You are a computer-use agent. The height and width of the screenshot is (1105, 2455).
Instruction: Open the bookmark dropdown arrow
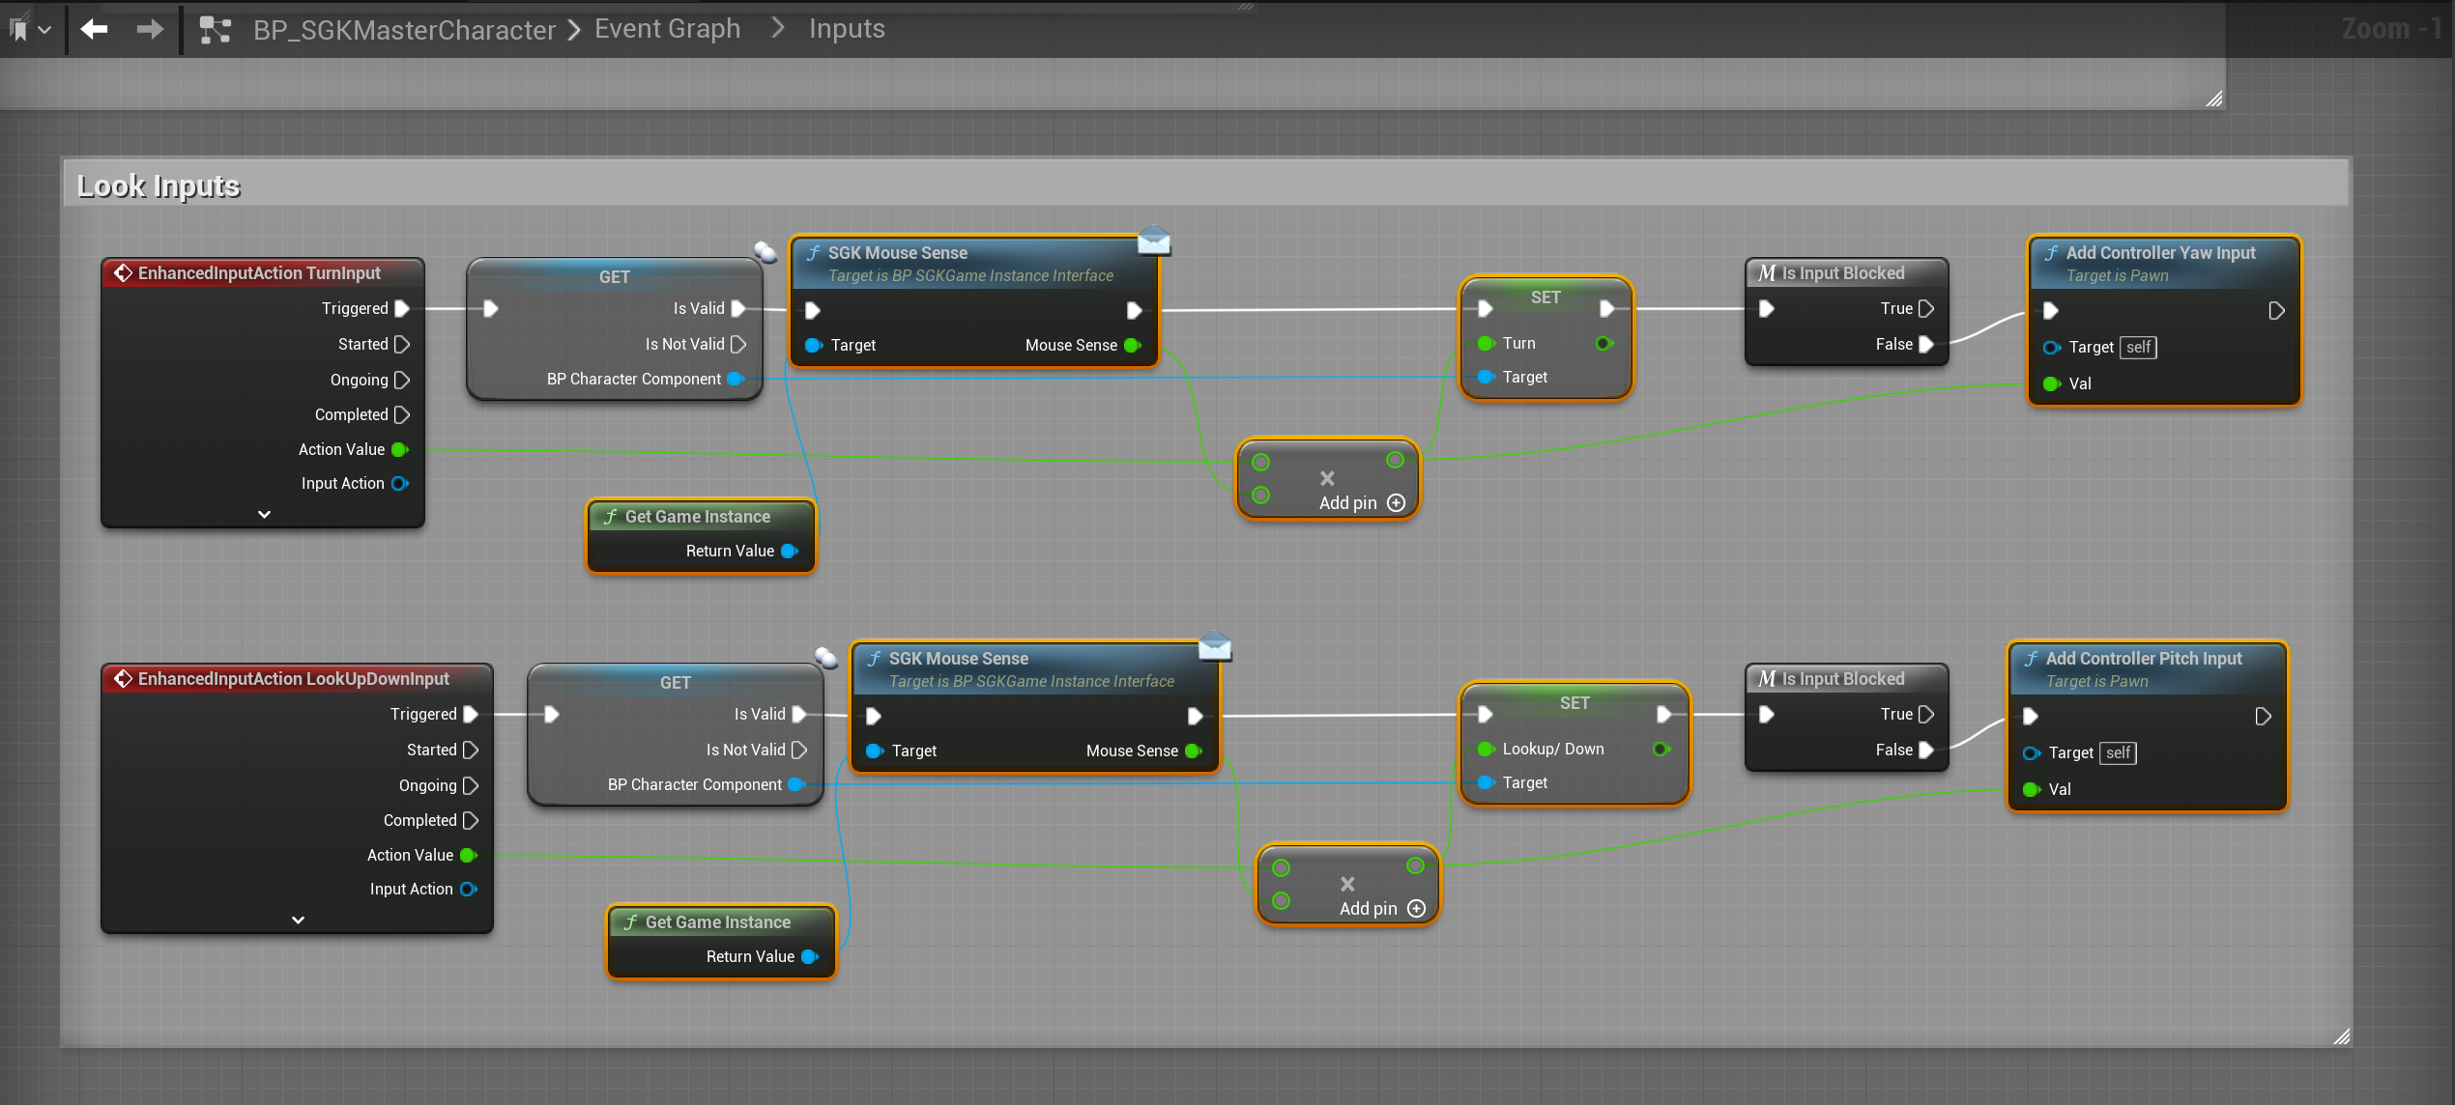pyautogui.click(x=44, y=30)
